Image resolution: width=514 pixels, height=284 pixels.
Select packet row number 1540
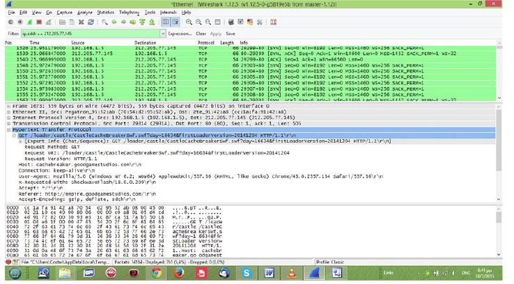[251, 60]
